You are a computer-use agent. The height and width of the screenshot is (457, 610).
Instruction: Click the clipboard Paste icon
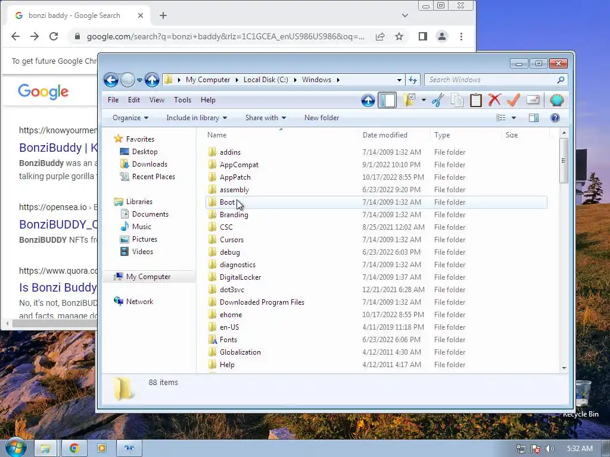coord(476,100)
